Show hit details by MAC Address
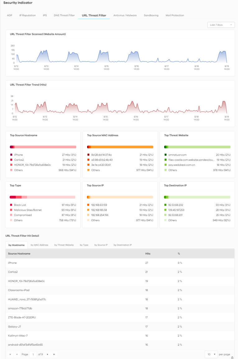 click(40, 245)
